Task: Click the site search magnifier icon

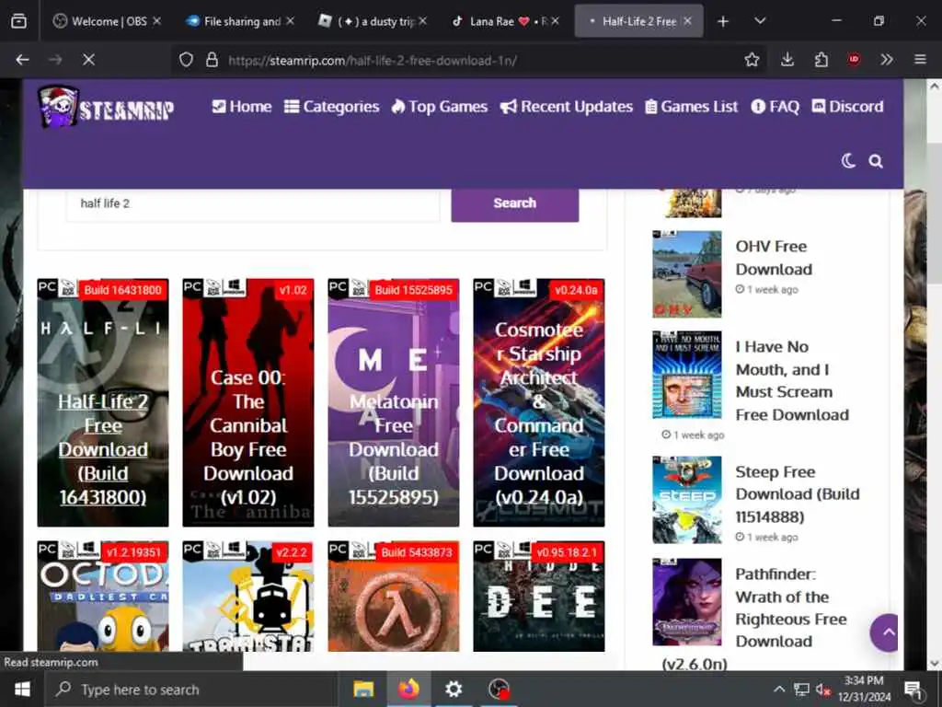Action: click(876, 161)
